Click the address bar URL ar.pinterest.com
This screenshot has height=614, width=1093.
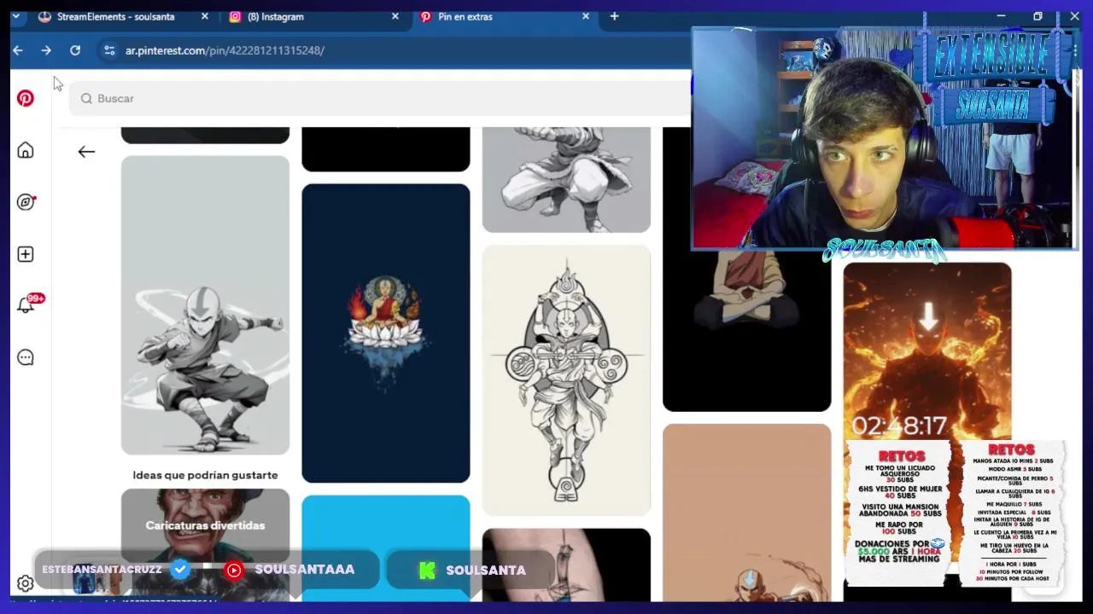[x=225, y=50]
